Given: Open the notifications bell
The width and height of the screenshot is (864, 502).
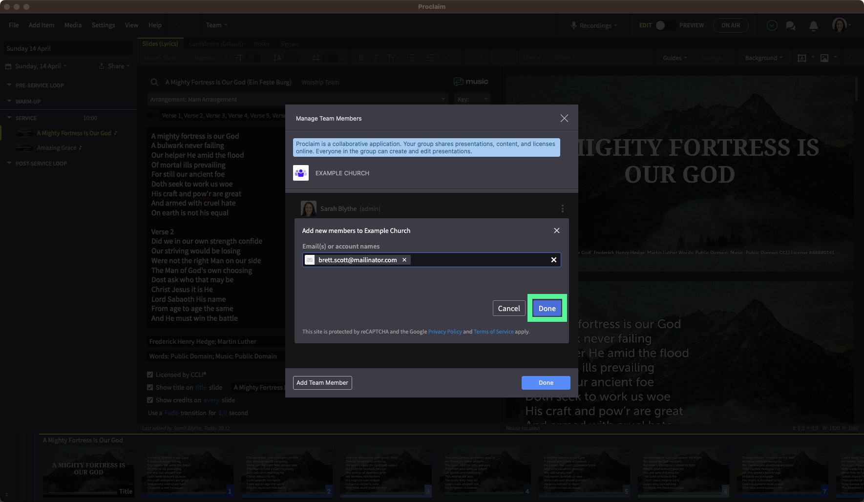Looking at the screenshot, I should [x=813, y=26].
